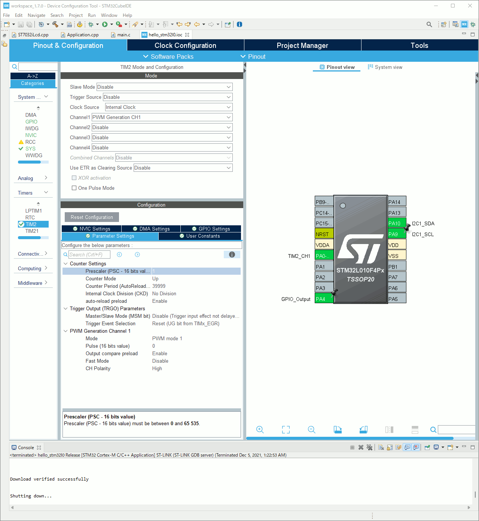The width and height of the screenshot is (479, 521).
Task: Click the Debug bug icon
Action: coord(91,24)
